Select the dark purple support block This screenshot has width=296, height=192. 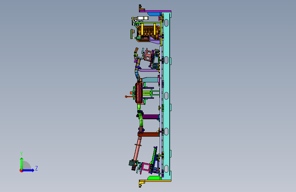(x=150, y=116)
